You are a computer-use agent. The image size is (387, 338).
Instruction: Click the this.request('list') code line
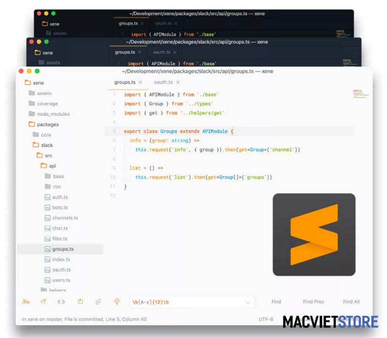coord(203,177)
